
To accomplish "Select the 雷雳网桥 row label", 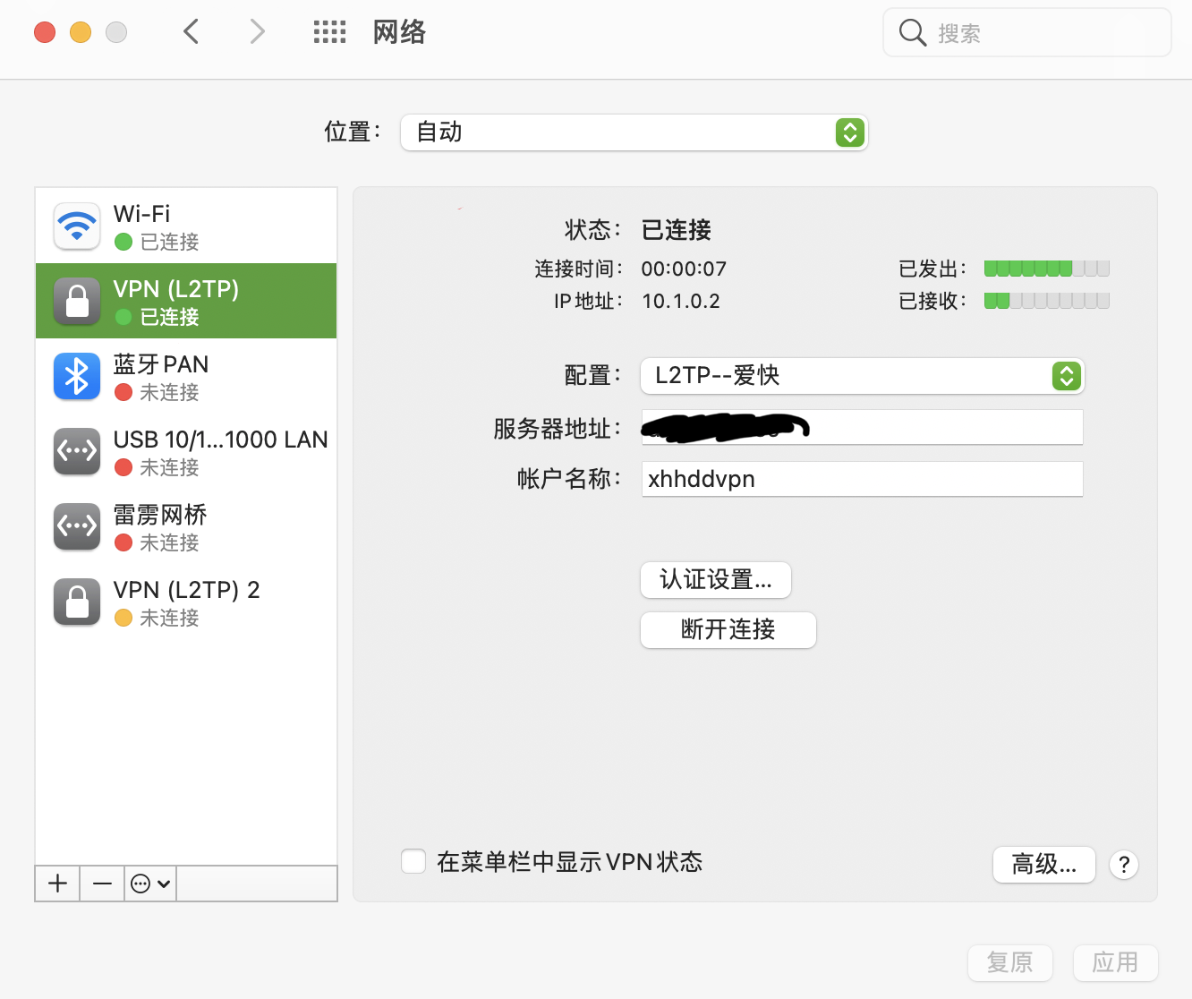I will (x=160, y=515).
